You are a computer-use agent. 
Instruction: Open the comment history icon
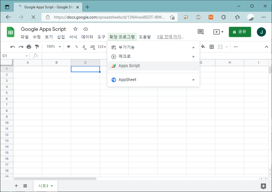(201, 32)
